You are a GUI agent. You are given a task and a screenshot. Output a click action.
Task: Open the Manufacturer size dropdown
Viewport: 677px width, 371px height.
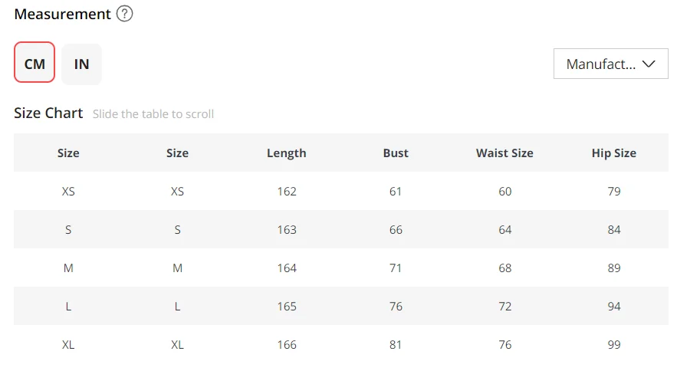point(601,64)
